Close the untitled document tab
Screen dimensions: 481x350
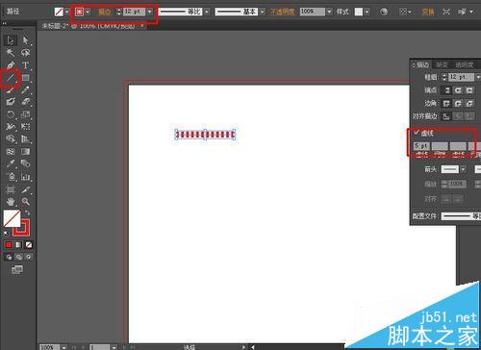tap(142, 26)
